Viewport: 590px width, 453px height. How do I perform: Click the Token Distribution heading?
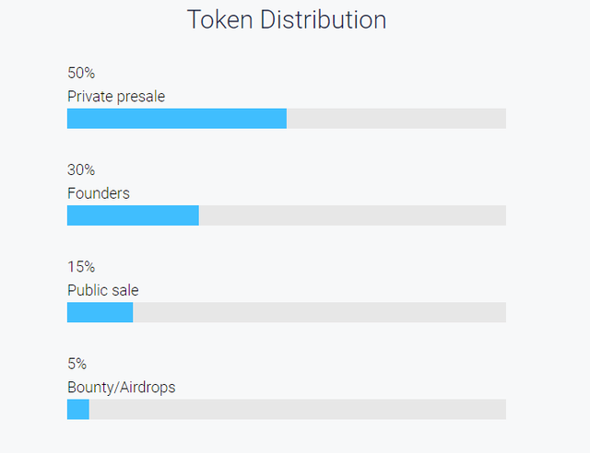[287, 19]
